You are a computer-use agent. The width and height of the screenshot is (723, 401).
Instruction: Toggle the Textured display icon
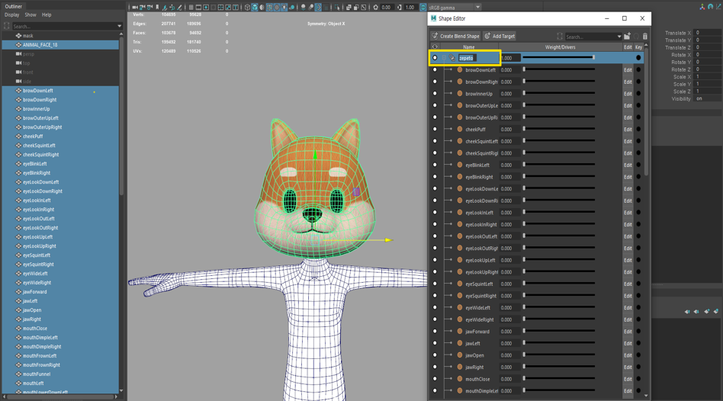[x=277, y=8]
